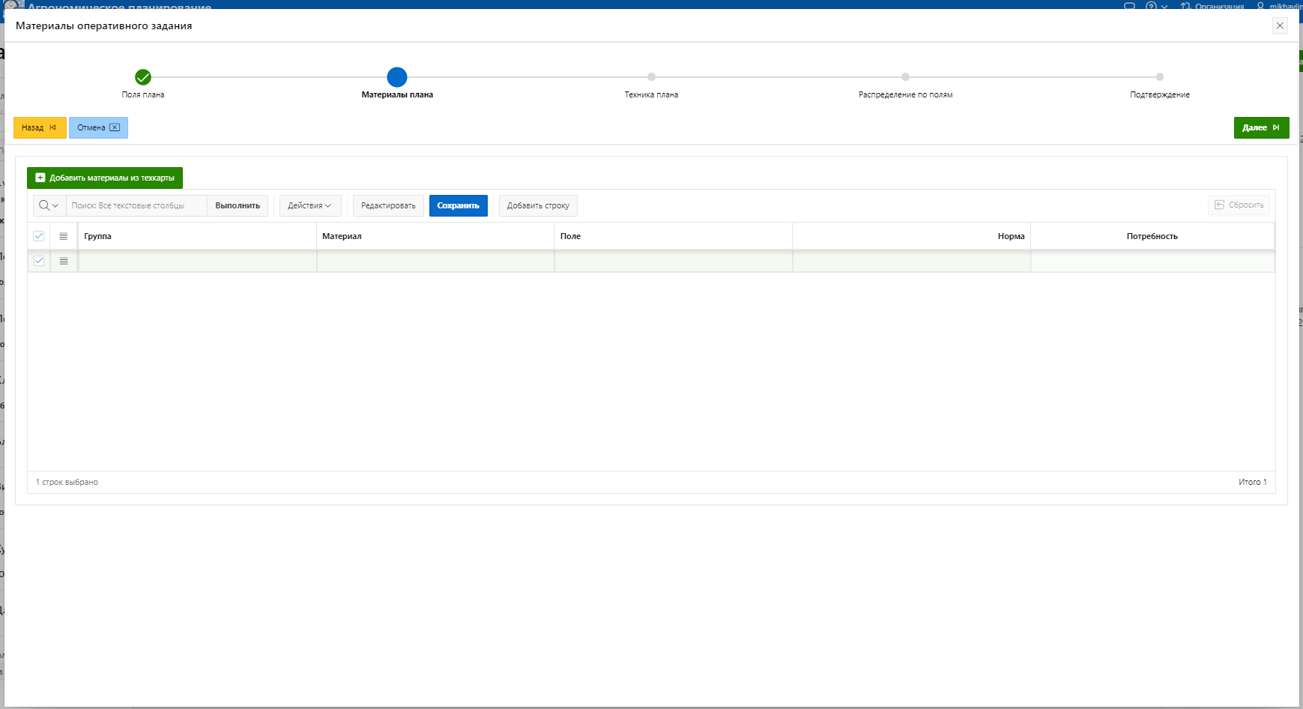Screen dimensions: 1303x709
Task: Open the 'Действия' dropdown menu
Action: point(309,205)
